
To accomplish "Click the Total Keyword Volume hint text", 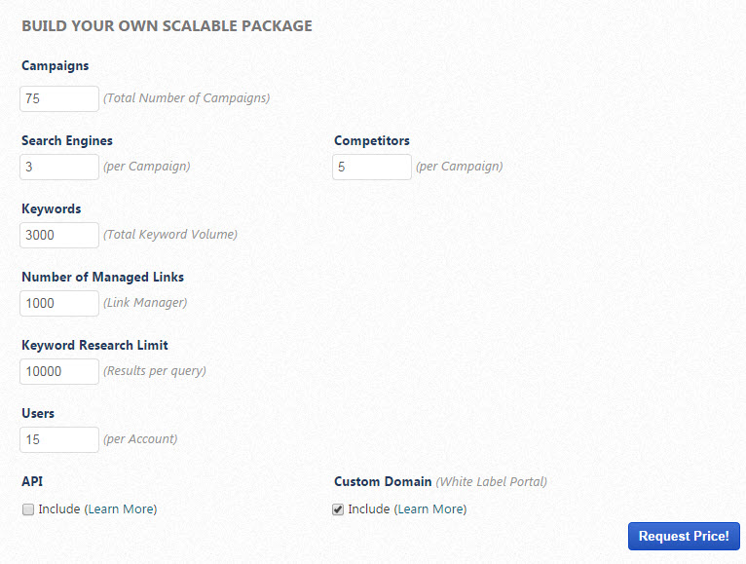I will (170, 235).
